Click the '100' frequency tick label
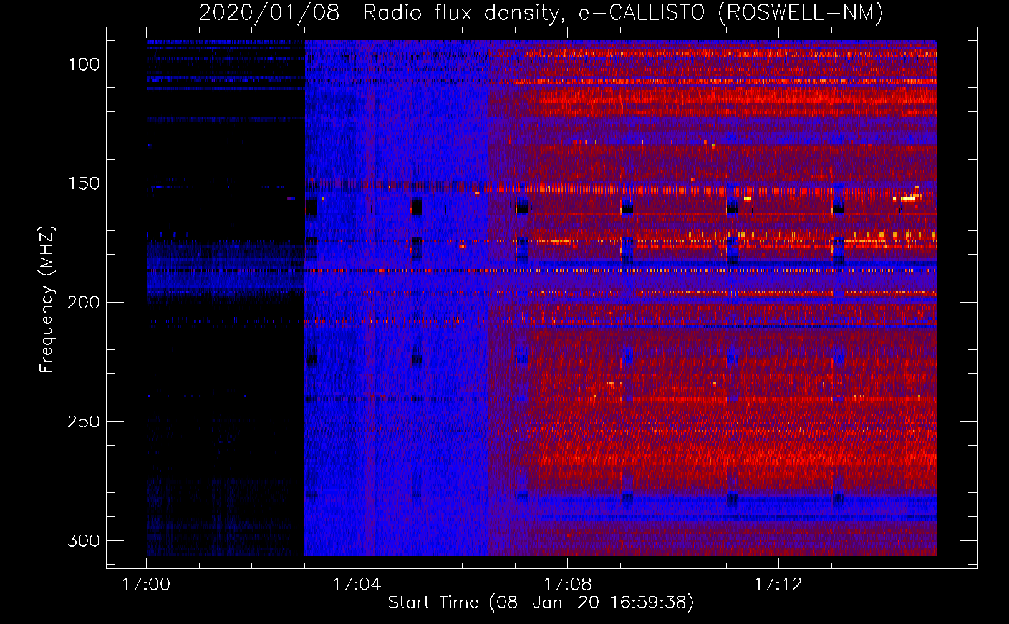1009x624 pixels. (x=84, y=64)
